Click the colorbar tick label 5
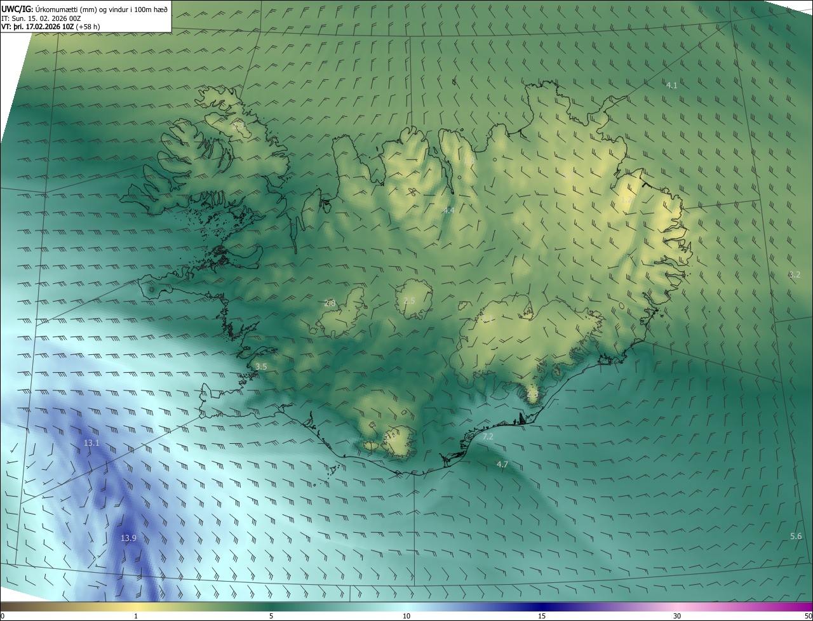This screenshot has height=621, width=813. point(271,617)
